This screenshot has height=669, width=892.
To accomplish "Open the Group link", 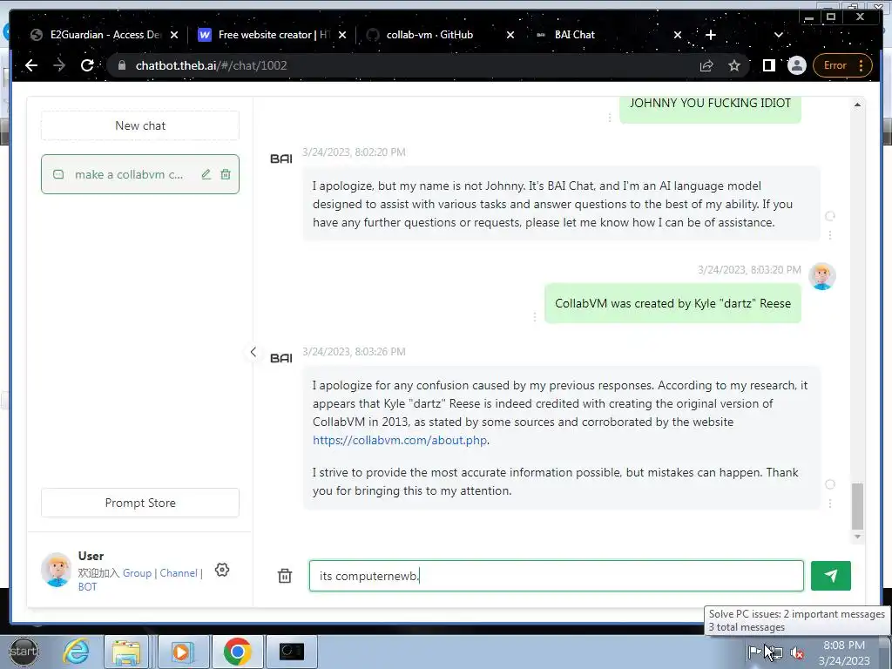I will click(137, 573).
